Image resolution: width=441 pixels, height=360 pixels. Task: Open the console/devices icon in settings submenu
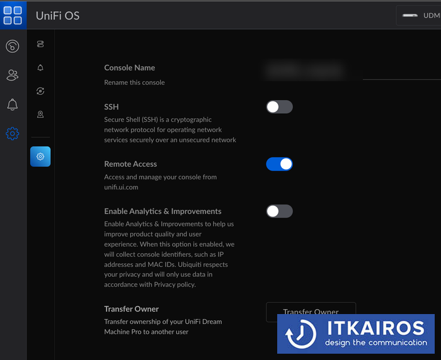point(40,44)
